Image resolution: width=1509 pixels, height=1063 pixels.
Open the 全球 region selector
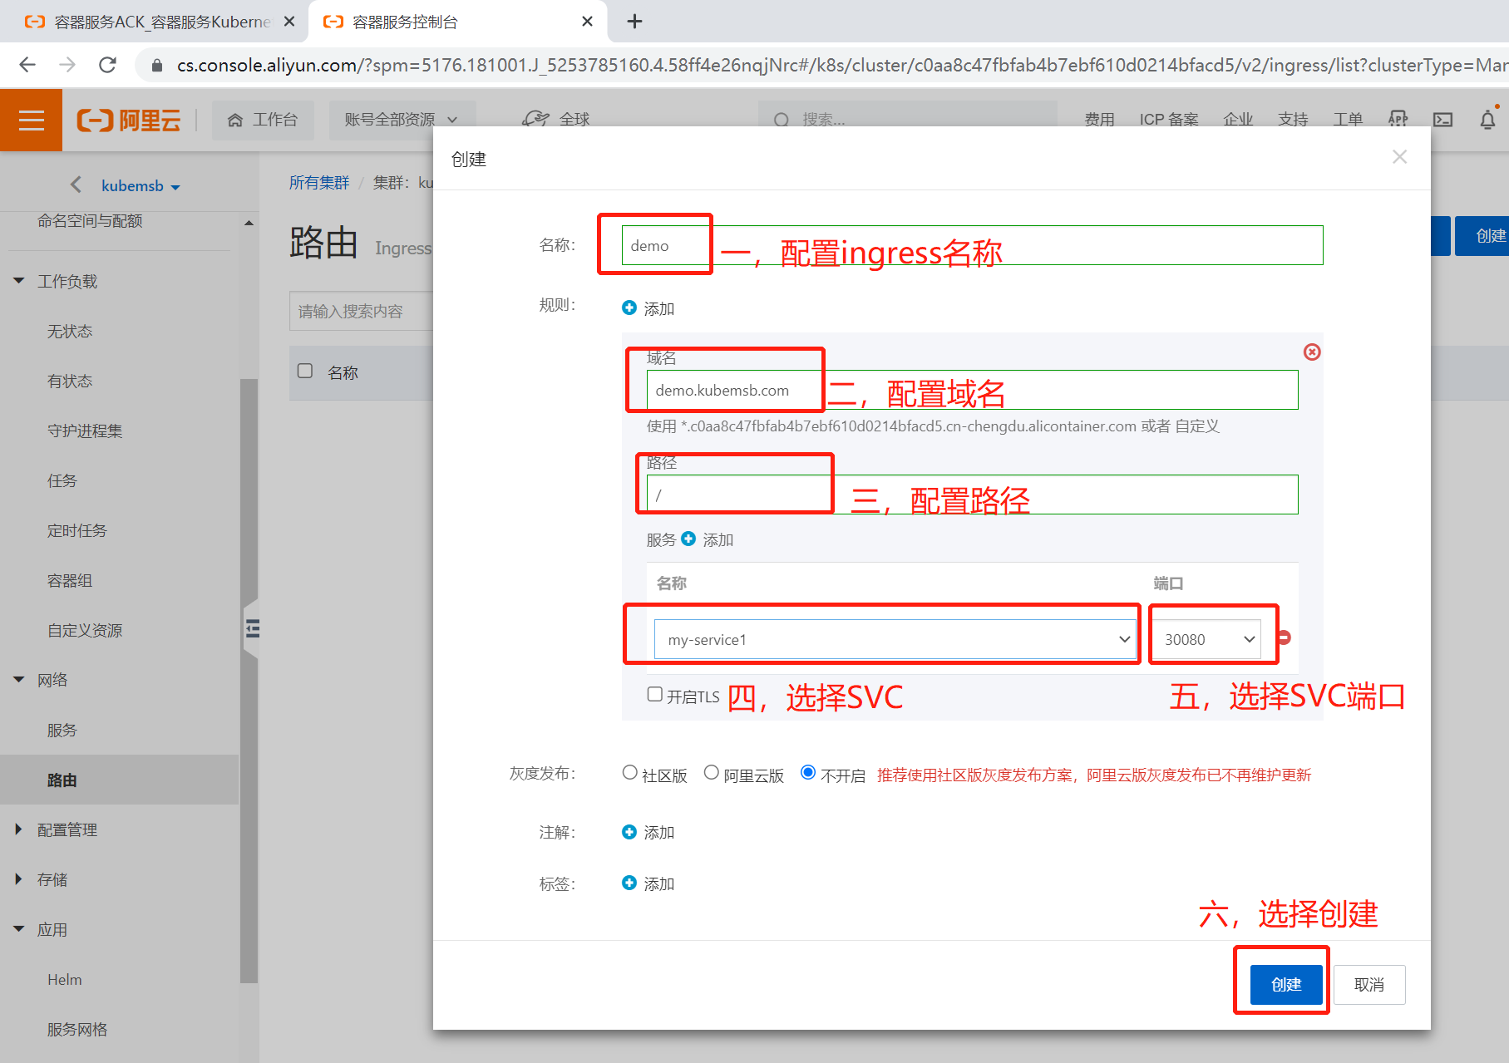556,120
